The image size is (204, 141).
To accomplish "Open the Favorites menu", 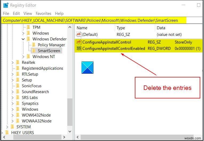I will pos(44,14).
